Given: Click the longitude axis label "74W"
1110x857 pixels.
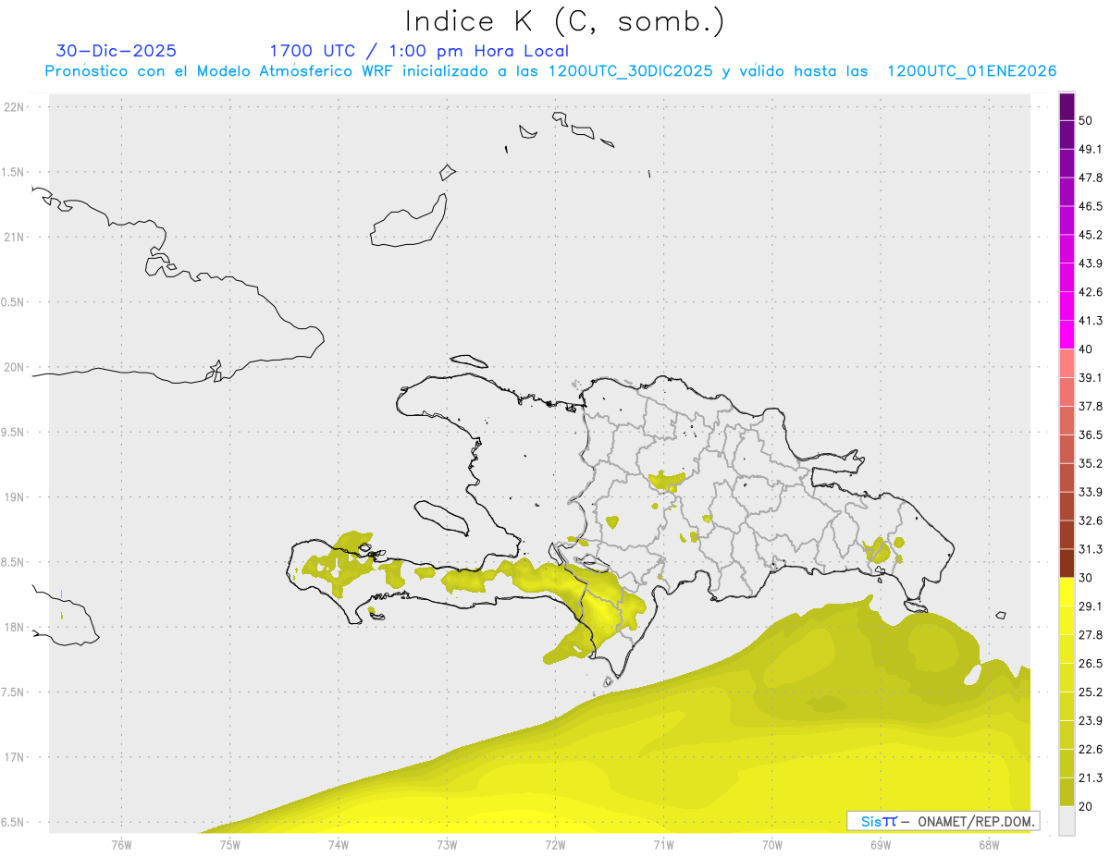Looking at the screenshot, I should (338, 844).
